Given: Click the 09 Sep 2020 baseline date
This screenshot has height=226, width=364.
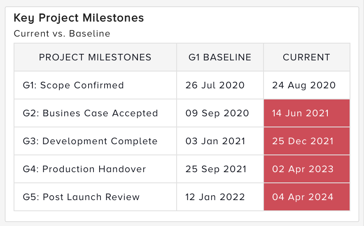Looking at the screenshot, I should [217, 113].
